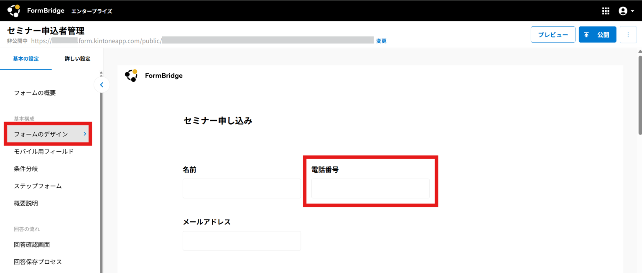Open 回答確認画面 in the sidebar
642x273 pixels.
tap(32, 245)
